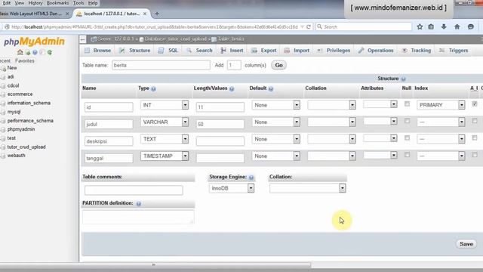Show help for PARTITION definition
The height and width of the screenshot is (272, 483).
[139, 203]
